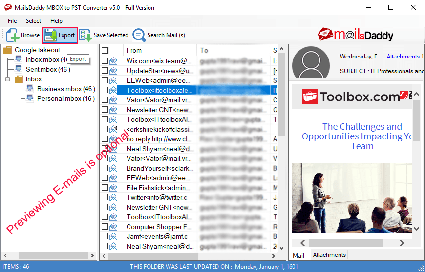Image resolution: width=425 pixels, height=272 pixels.
Task: Click the sender avatar in preview pane
Action: [311, 62]
